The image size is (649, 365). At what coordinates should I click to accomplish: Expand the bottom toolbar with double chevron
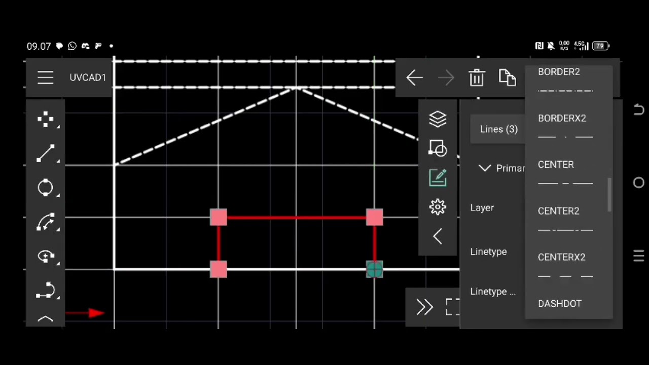[424, 307]
